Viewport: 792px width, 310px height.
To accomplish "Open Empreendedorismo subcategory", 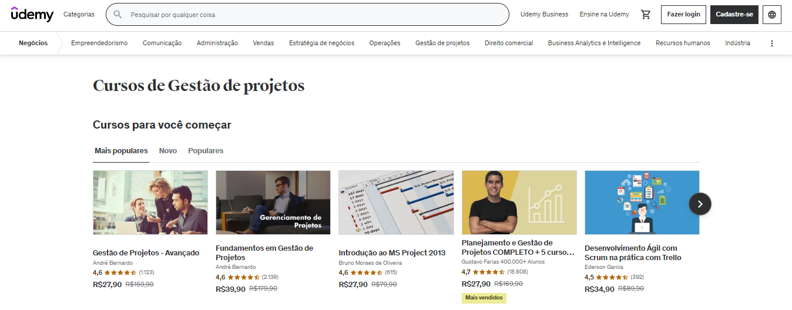I will pyautogui.click(x=99, y=43).
